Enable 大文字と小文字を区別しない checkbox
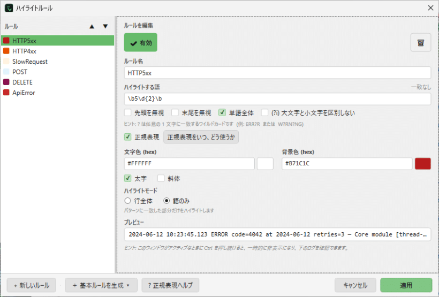This screenshot has height=297, width=439. click(264, 112)
